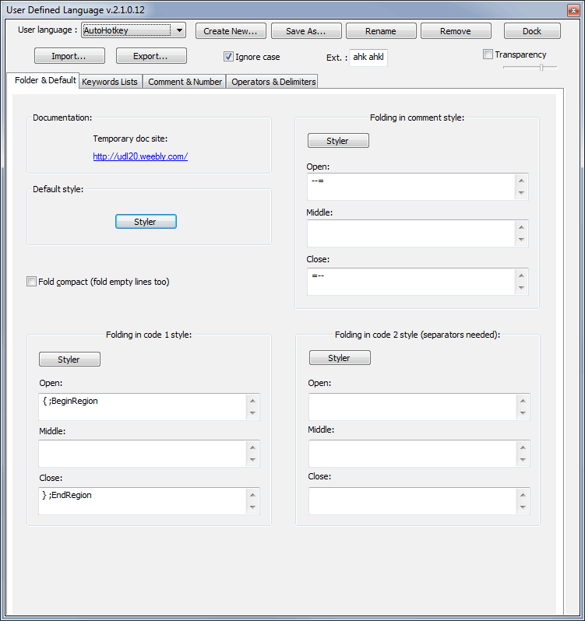Remove the selected user language
The image size is (585, 621).
[456, 31]
